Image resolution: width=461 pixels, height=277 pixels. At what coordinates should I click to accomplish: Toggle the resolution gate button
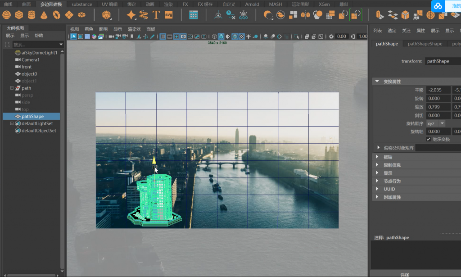176,36
